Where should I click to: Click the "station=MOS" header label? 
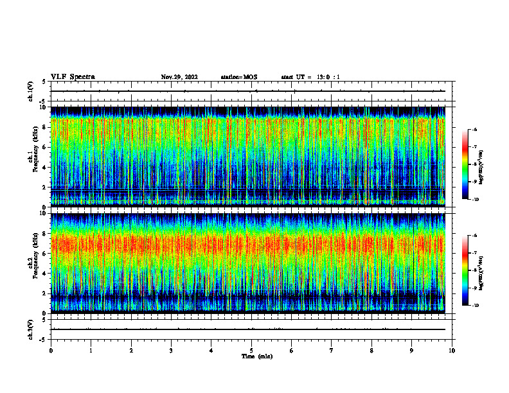point(239,77)
